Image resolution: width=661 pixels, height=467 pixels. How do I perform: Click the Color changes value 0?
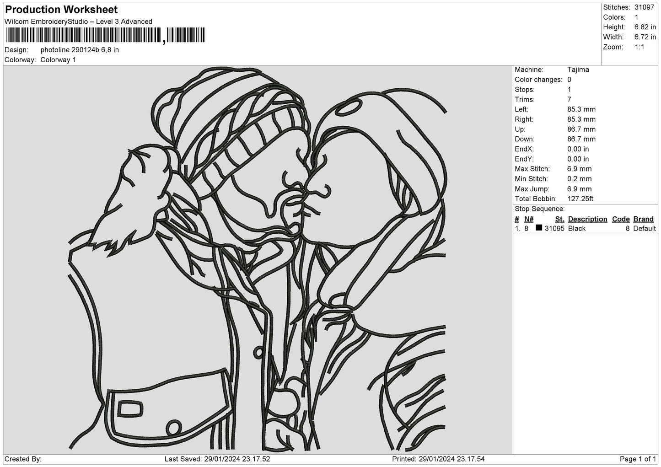570,80
